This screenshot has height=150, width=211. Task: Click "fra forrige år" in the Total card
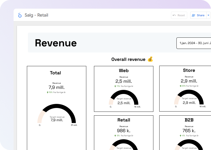(59, 92)
